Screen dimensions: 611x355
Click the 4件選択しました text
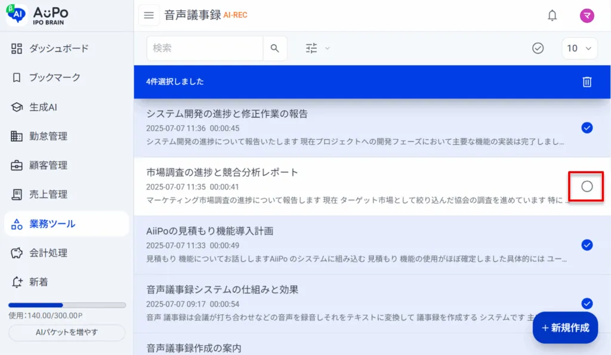click(x=175, y=82)
